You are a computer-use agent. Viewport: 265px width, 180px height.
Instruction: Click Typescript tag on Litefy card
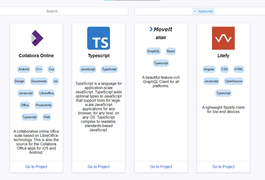[x=223, y=93]
